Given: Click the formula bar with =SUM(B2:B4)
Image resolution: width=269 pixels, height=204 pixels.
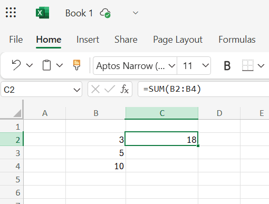Looking at the screenshot, I should [204, 89].
